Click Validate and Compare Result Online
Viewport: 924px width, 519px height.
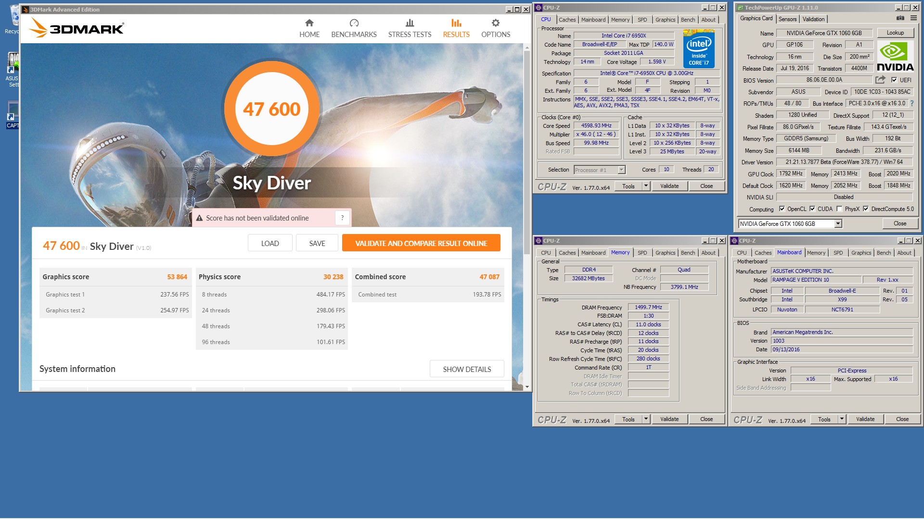point(421,243)
